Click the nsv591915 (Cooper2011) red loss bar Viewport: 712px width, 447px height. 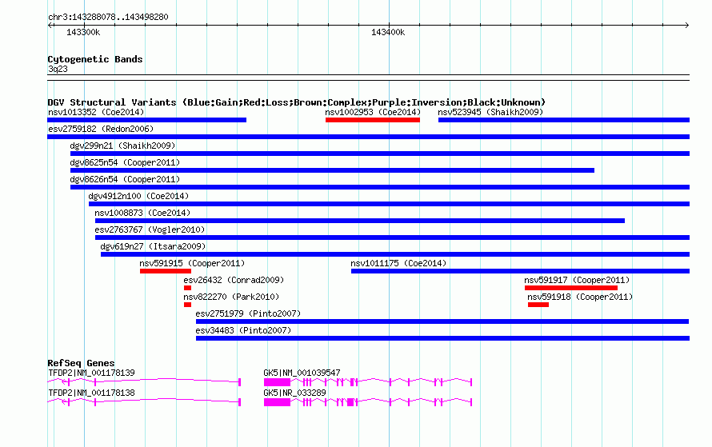click(x=166, y=271)
